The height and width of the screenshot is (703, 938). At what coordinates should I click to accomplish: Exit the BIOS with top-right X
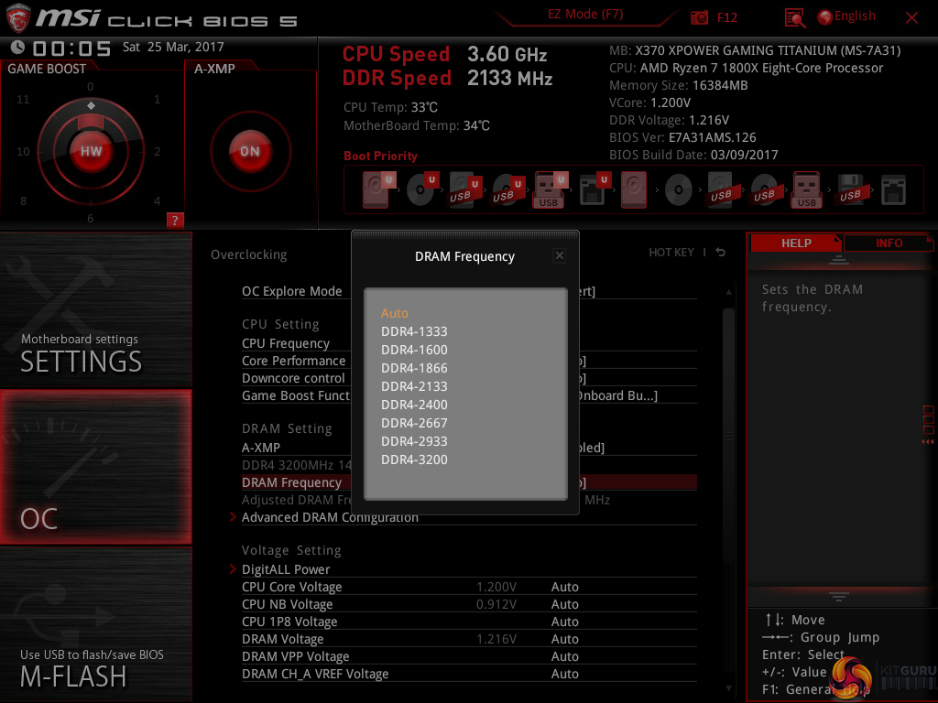[x=911, y=17]
